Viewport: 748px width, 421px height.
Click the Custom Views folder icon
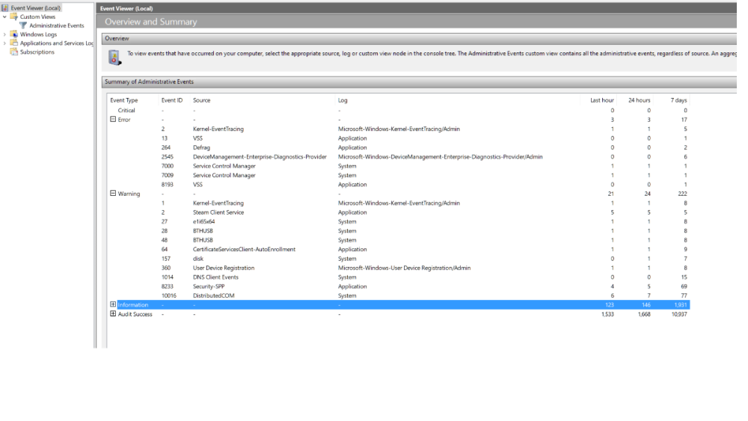13,16
